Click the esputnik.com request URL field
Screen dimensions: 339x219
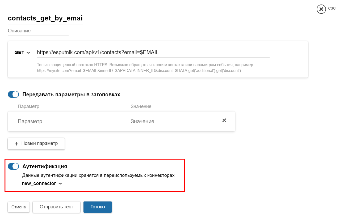click(x=153, y=53)
